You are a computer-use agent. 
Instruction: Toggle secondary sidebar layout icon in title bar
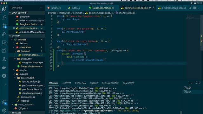click(x=198, y=3)
